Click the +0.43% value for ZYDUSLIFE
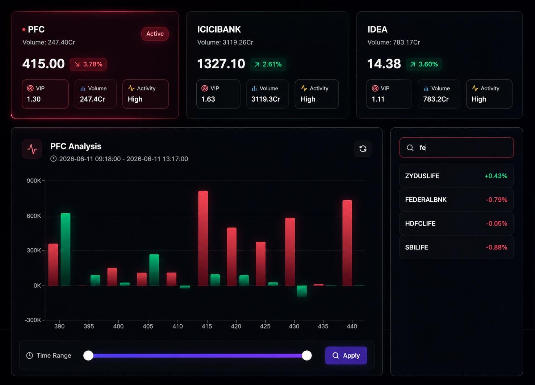The image size is (535, 385). tap(496, 176)
